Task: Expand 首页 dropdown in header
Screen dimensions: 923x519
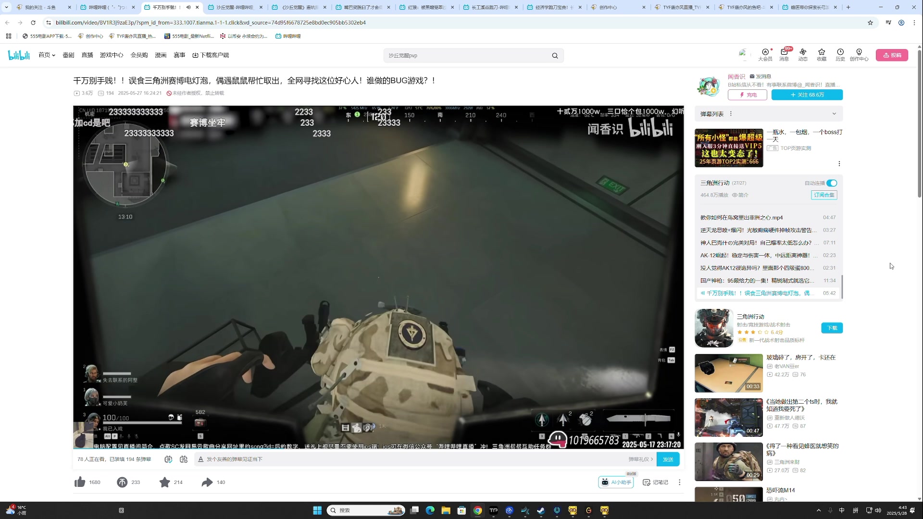Action: (x=47, y=55)
